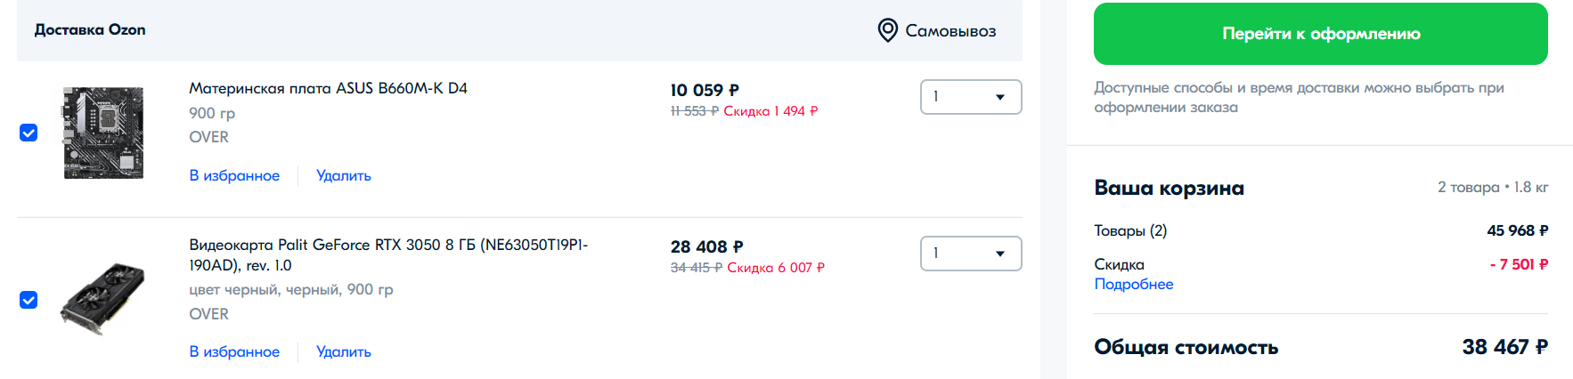Click Удалить for the Palit video card
1573x379 pixels.
tap(344, 352)
